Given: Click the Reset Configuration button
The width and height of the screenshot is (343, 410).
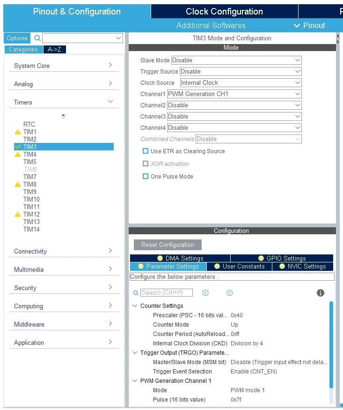Looking at the screenshot, I should (x=168, y=245).
